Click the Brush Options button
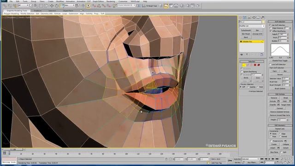The width and height of the screenshot is (295, 166). pos(280,89)
